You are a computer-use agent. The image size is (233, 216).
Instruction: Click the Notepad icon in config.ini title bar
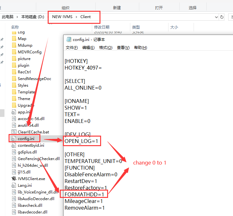pyautogui.click(x=69, y=39)
